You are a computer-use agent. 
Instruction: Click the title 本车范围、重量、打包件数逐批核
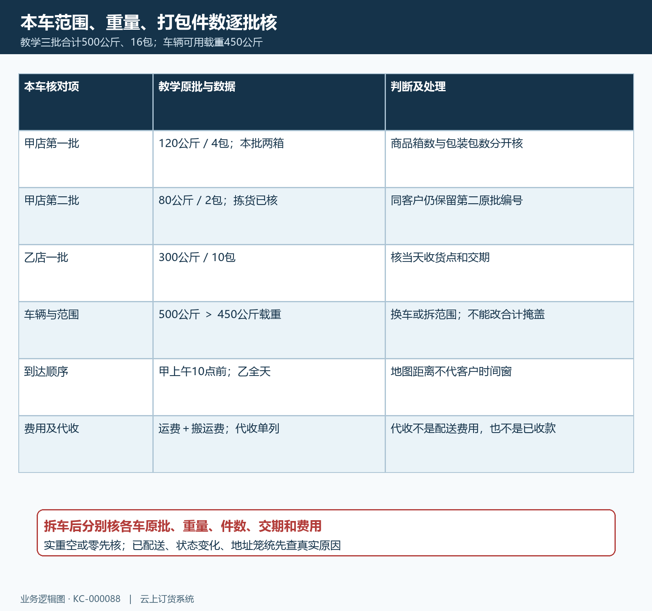click(149, 22)
